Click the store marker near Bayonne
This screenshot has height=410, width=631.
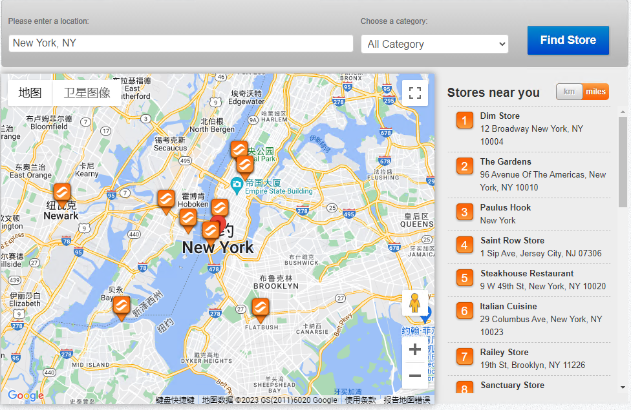(121, 307)
